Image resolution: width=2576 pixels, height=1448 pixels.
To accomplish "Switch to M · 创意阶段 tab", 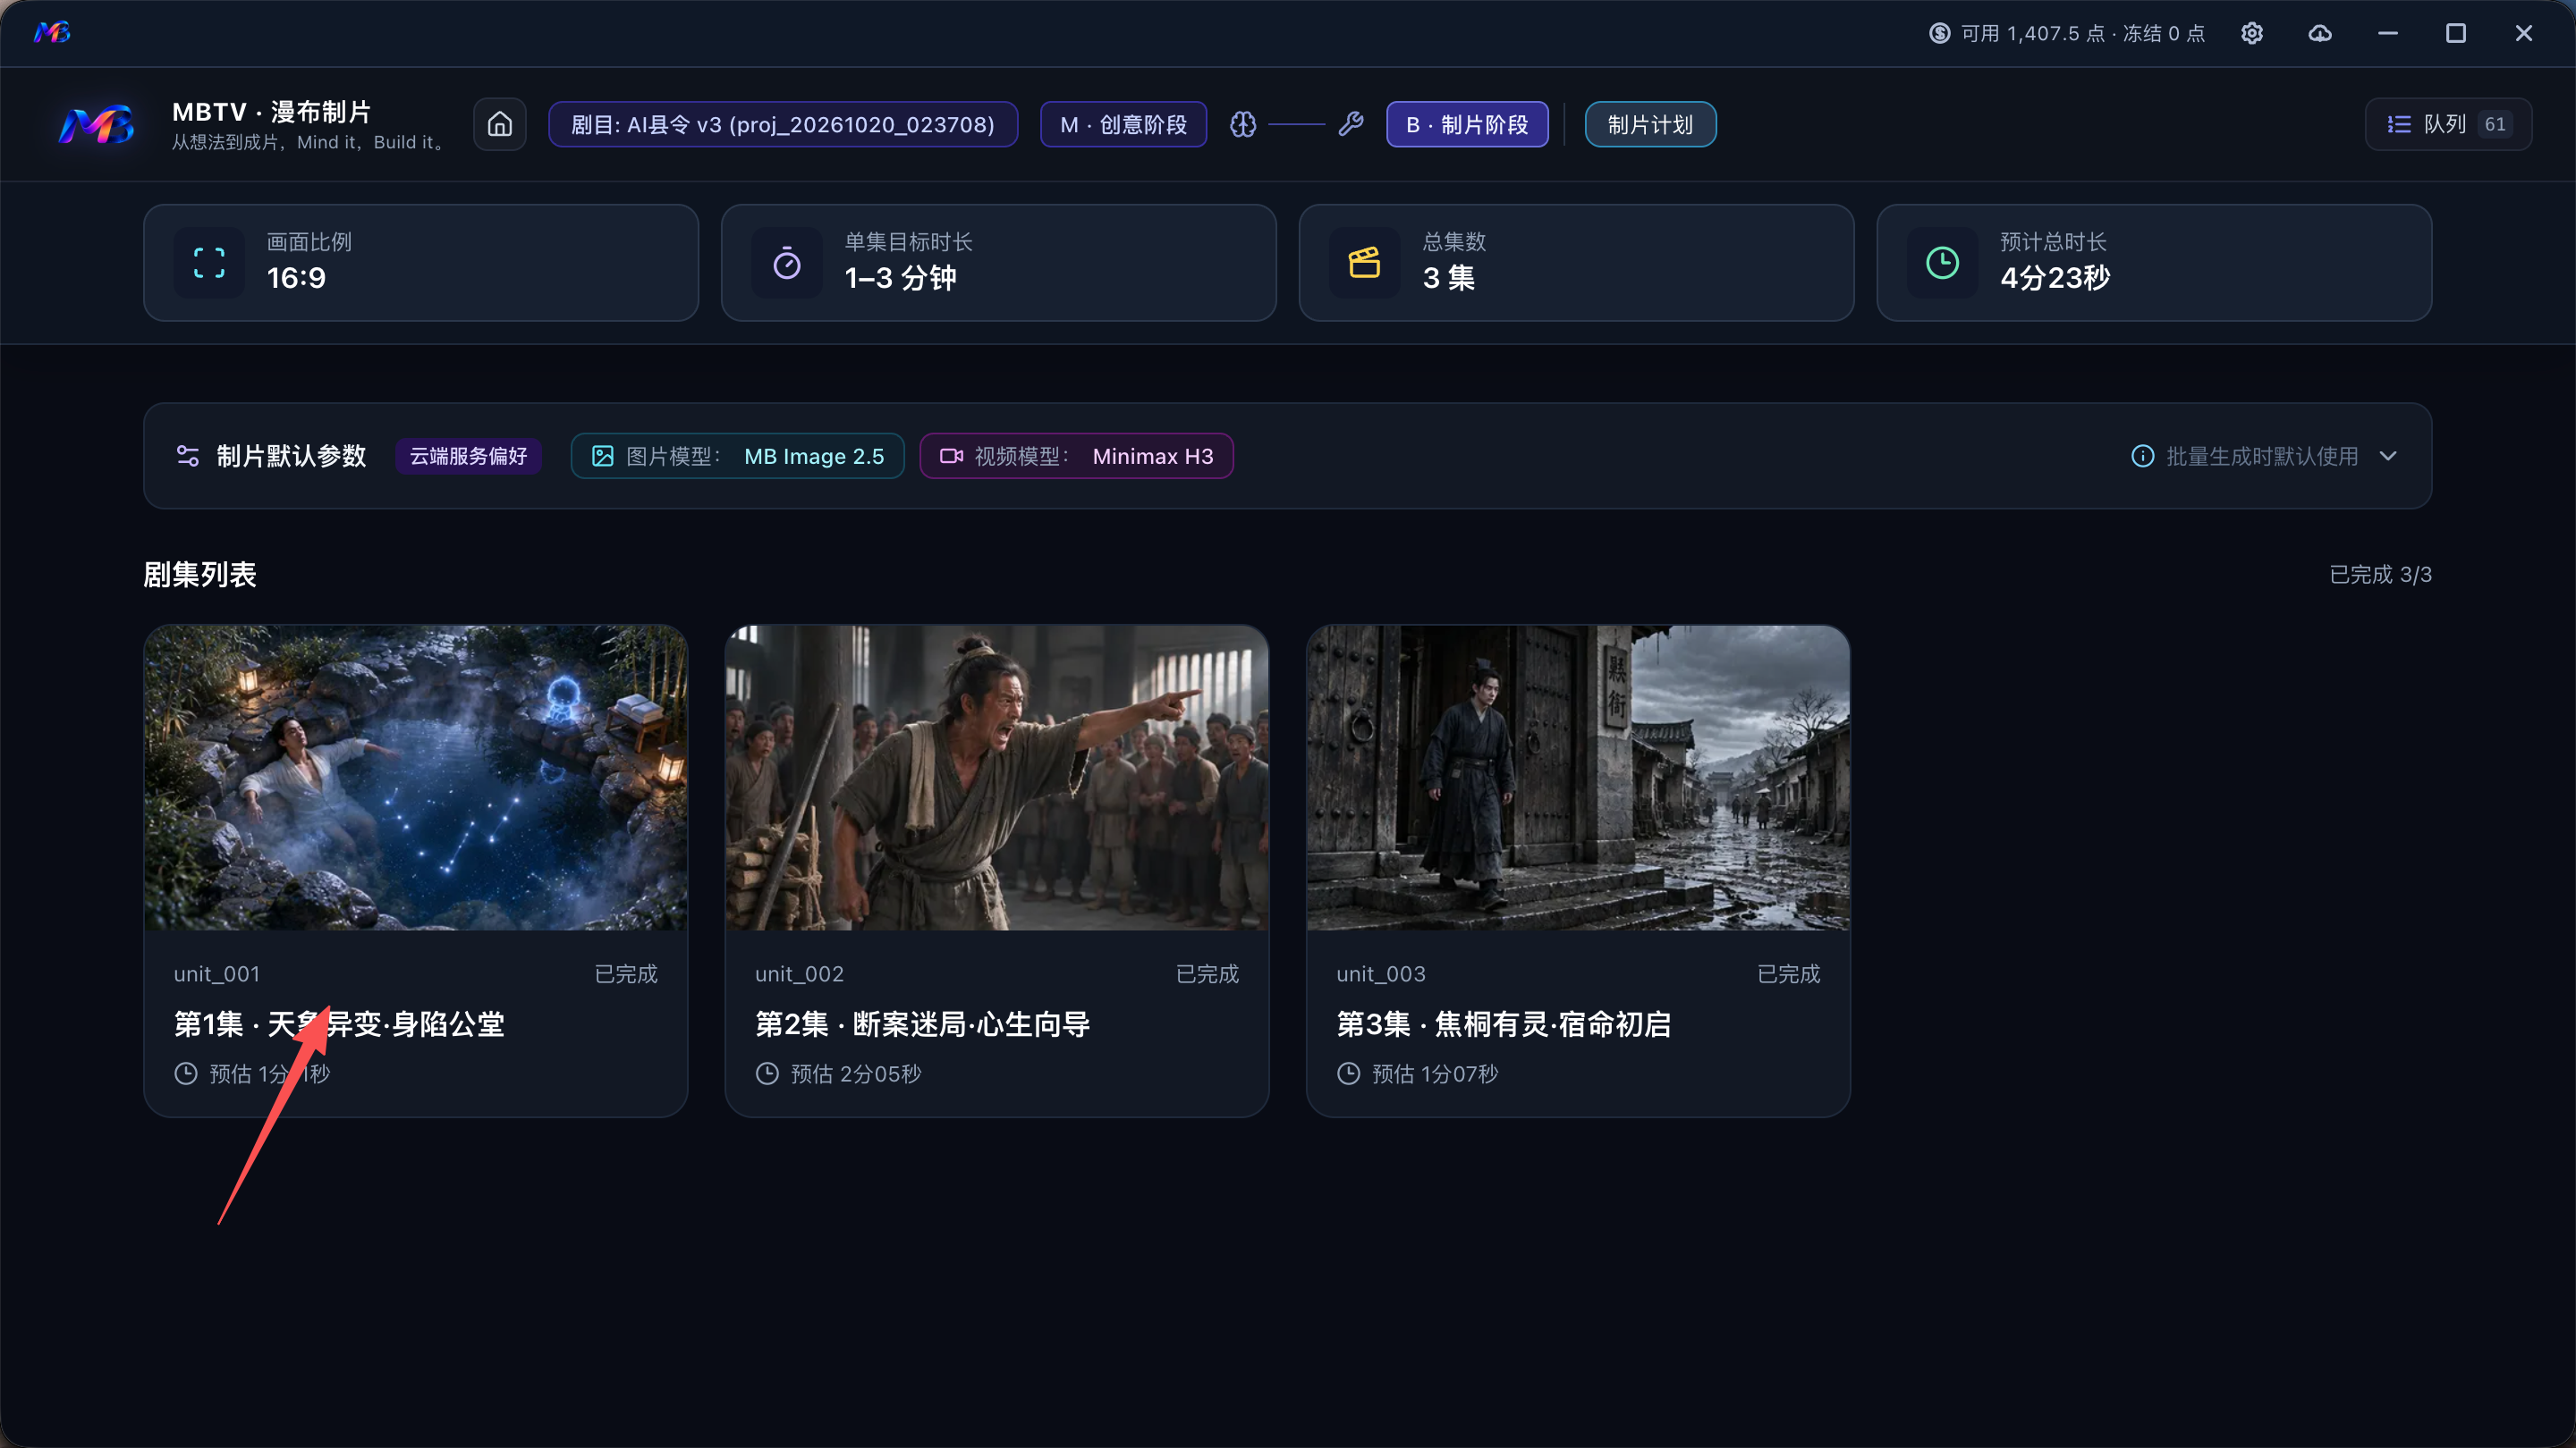I will click(x=1123, y=124).
